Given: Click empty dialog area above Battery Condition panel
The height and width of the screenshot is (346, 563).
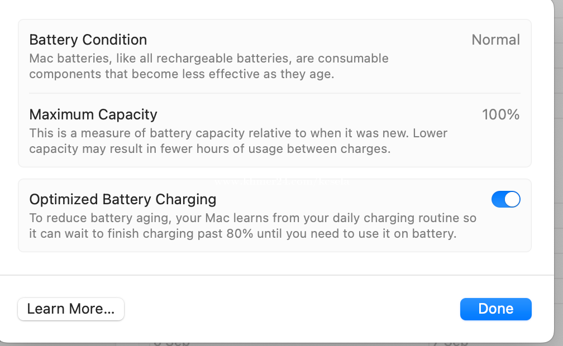Looking at the screenshot, I should (274, 9).
